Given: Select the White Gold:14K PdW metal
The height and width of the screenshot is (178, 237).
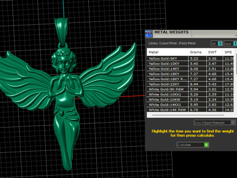Looking at the screenshot, I should pyautogui.click(x=167, y=110).
